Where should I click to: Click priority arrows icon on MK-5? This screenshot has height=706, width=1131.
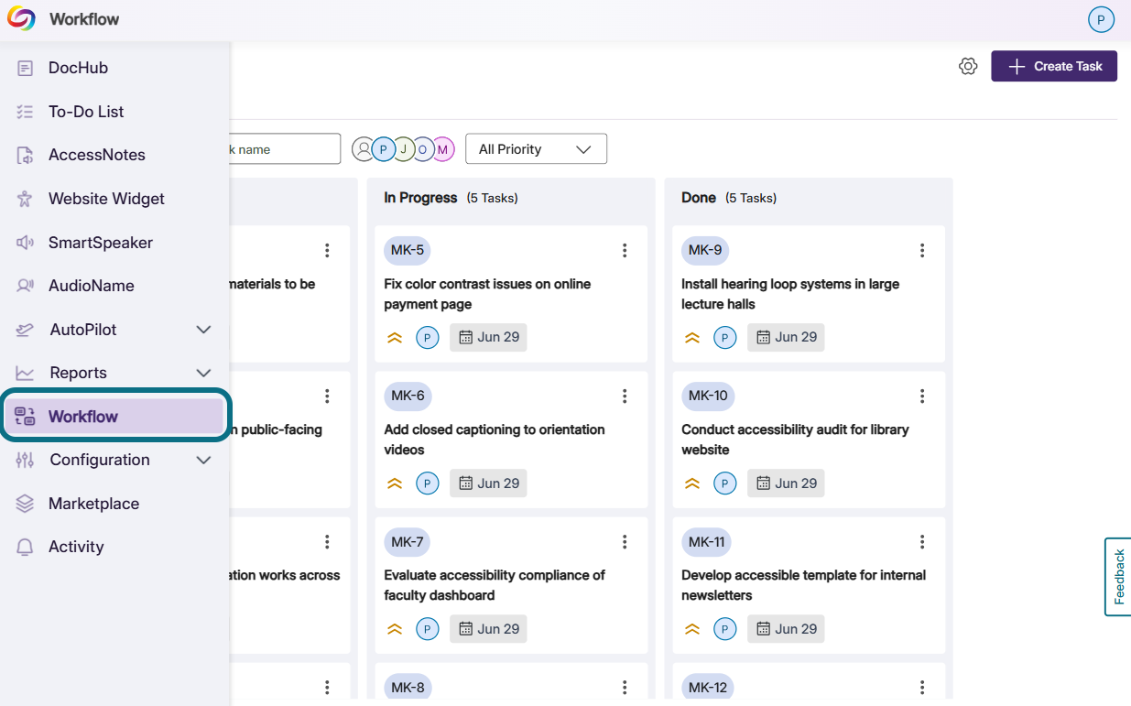click(395, 337)
